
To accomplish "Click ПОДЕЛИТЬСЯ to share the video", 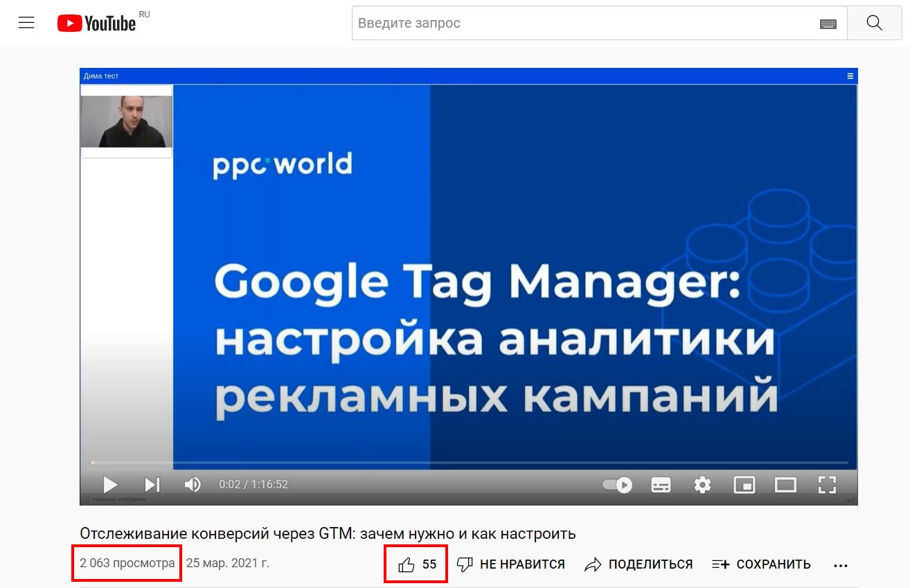I will click(x=639, y=564).
